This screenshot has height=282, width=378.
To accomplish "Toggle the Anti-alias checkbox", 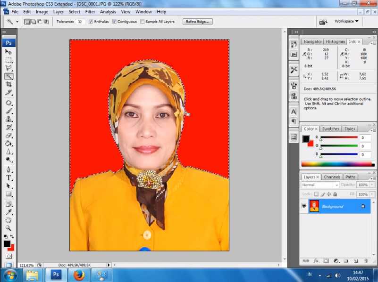I will 91,21.
